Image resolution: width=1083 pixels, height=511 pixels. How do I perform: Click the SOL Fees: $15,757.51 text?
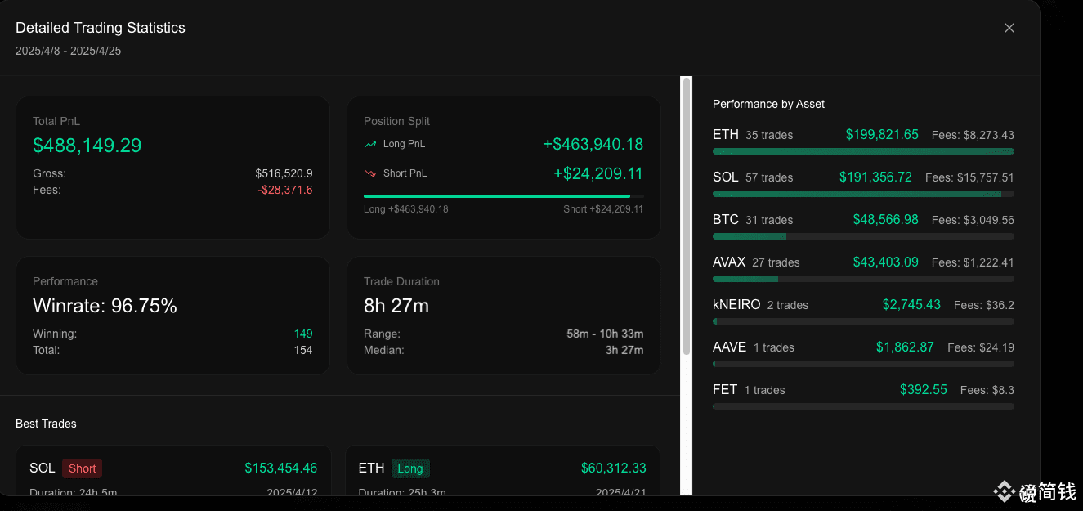click(x=969, y=177)
